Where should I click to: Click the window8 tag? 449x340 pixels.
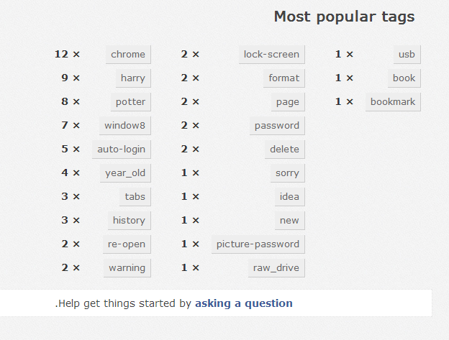coord(124,125)
